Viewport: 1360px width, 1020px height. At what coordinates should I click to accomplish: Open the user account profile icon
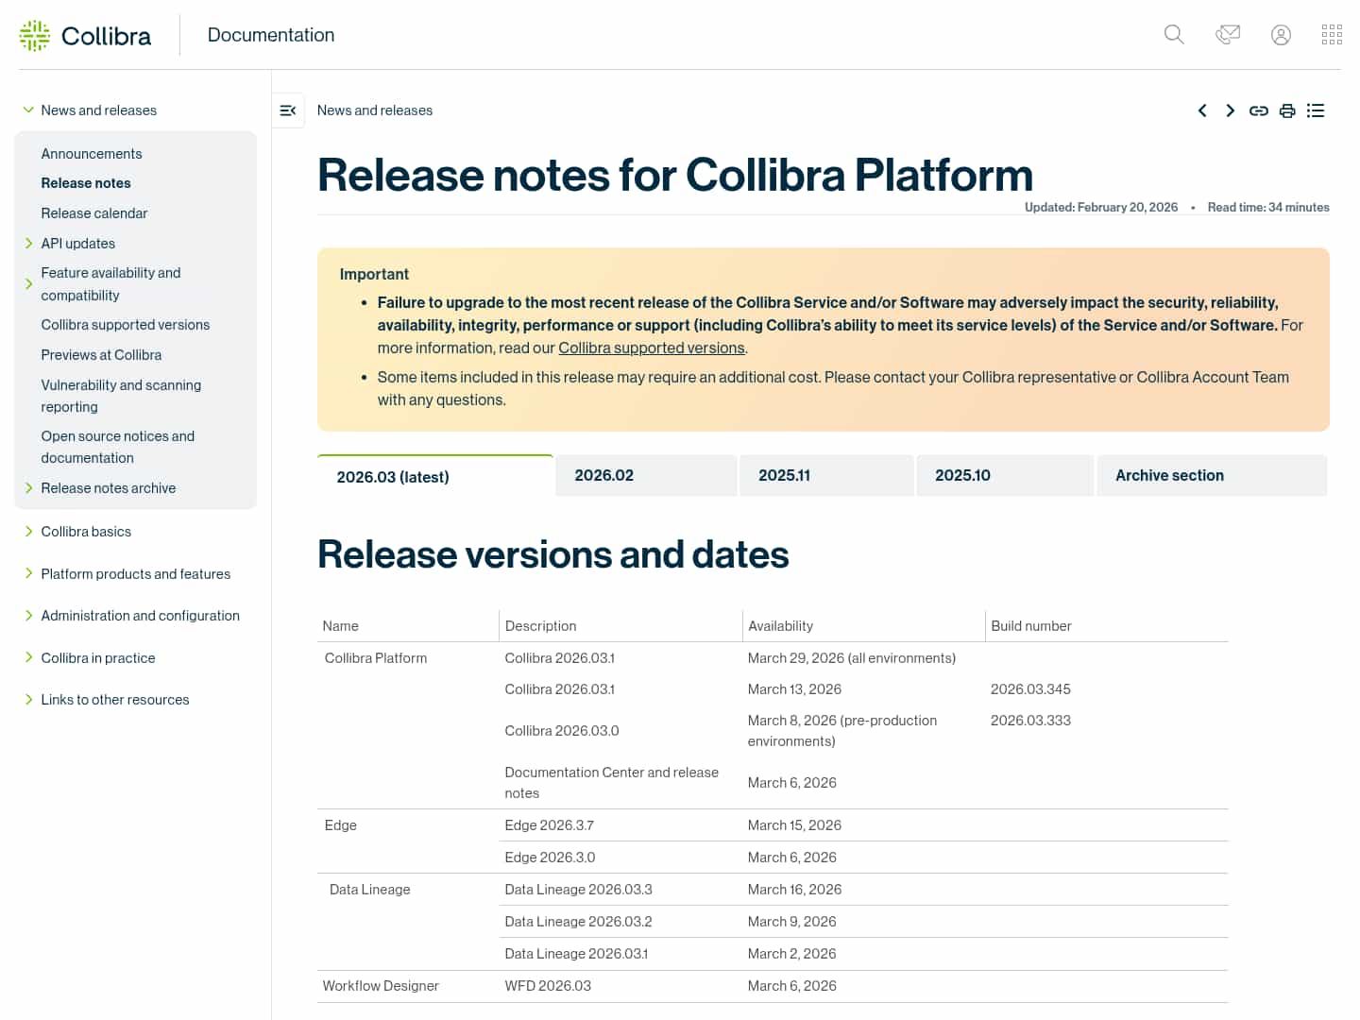pos(1281,35)
